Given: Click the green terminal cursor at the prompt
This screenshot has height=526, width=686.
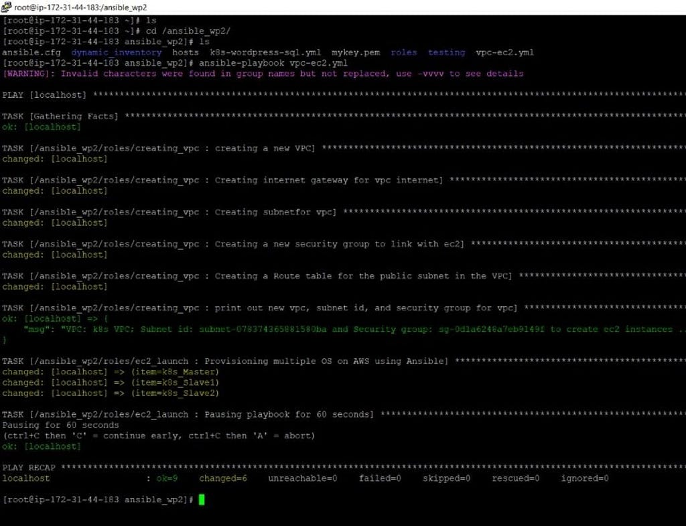Looking at the screenshot, I should [x=202, y=499].
